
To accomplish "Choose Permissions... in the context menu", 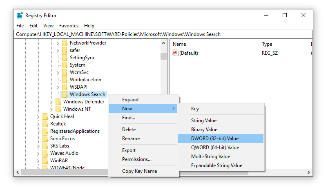I will click(143, 159).
